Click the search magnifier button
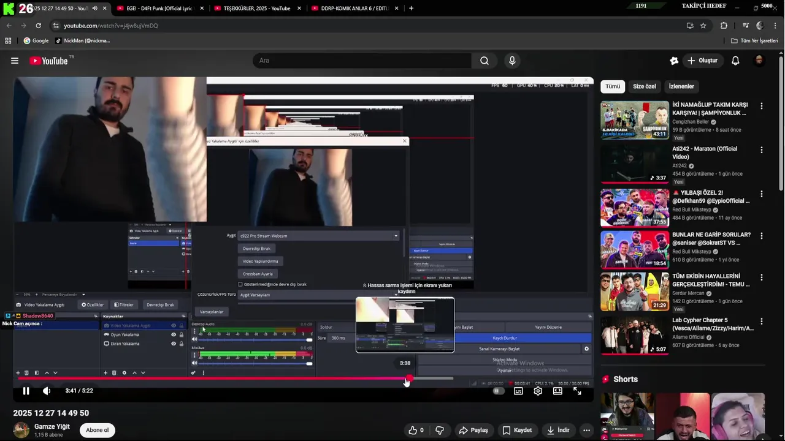The width and height of the screenshot is (785, 441). (x=484, y=61)
